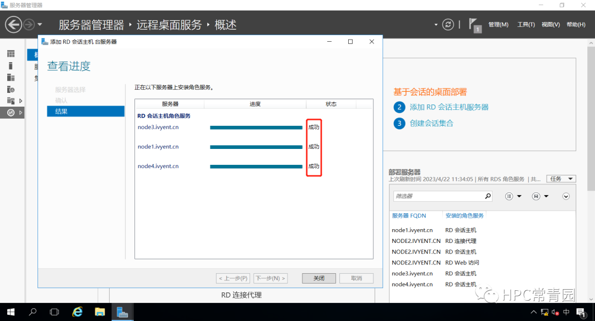Select the All Servers icon in sidebar
The image size is (595, 321).
10,78
